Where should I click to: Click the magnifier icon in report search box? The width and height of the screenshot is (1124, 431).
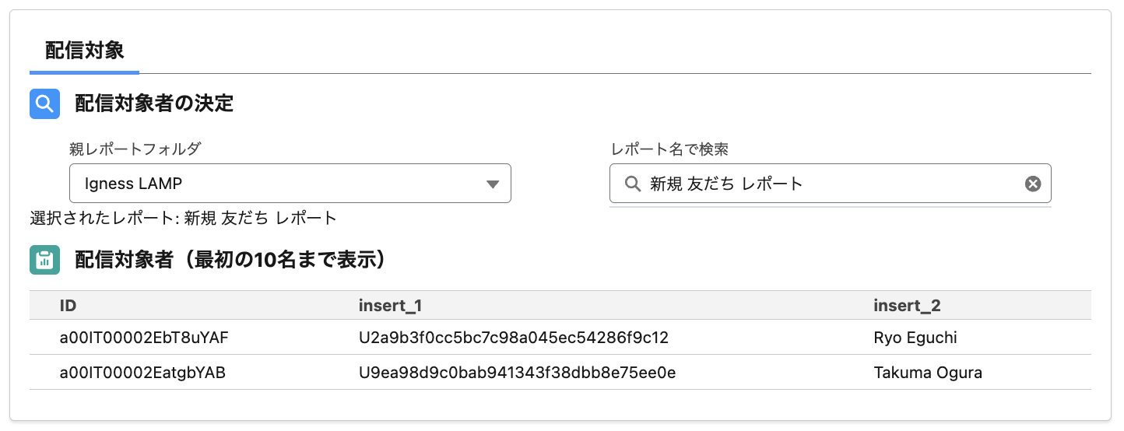(x=632, y=184)
